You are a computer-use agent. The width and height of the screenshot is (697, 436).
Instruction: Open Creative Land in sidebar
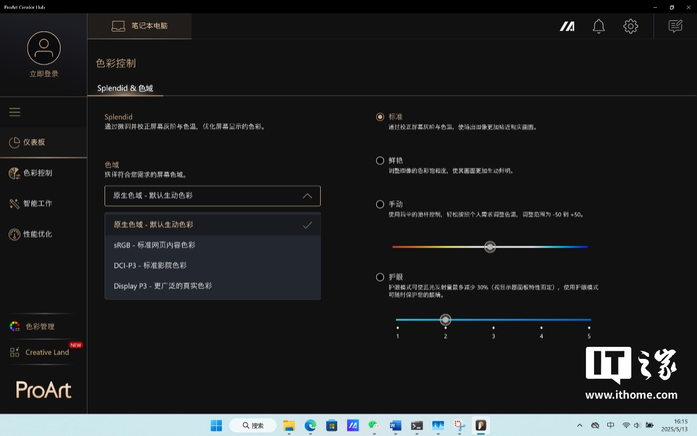pos(46,352)
